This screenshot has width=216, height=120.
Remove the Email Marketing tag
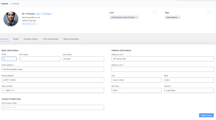click(x=179, y=17)
